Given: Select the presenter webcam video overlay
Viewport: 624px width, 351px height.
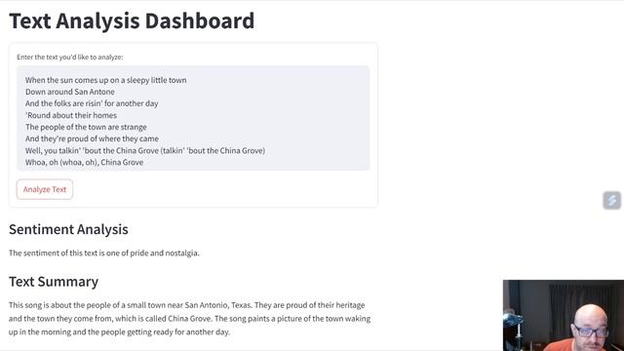Looking at the screenshot, I should tap(564, 315).
